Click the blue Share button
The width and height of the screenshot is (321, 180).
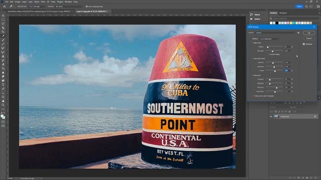(x=299, y=6)
